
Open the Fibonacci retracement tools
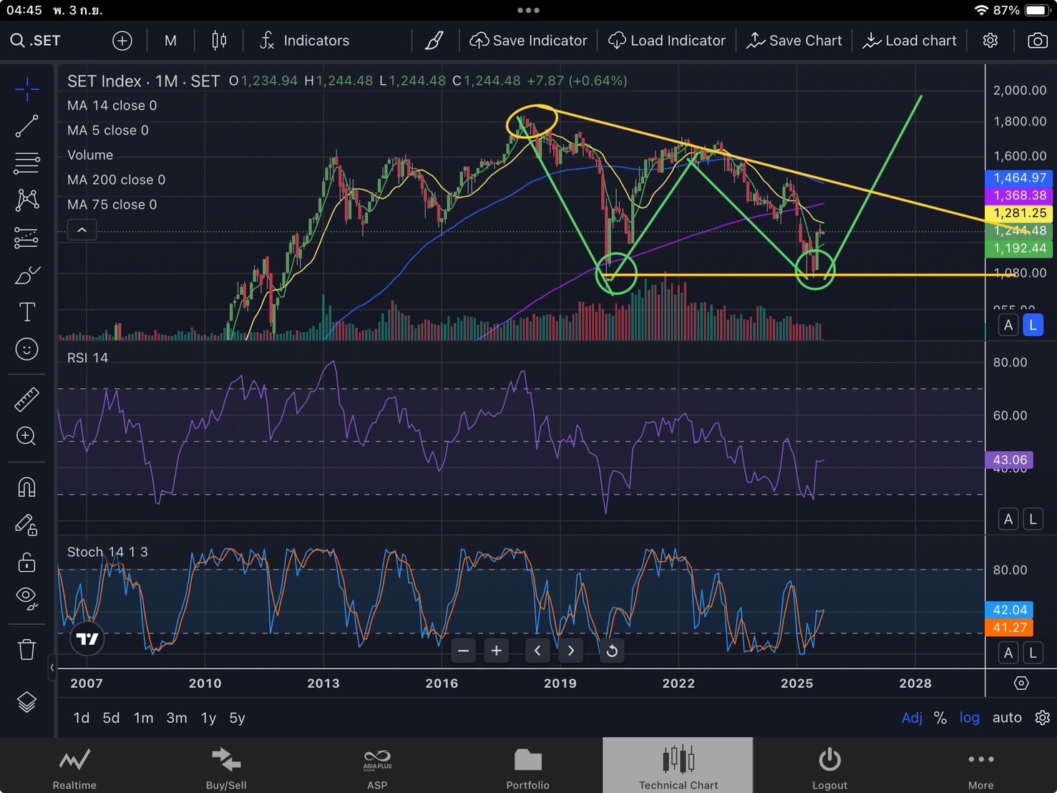point(26,163)
